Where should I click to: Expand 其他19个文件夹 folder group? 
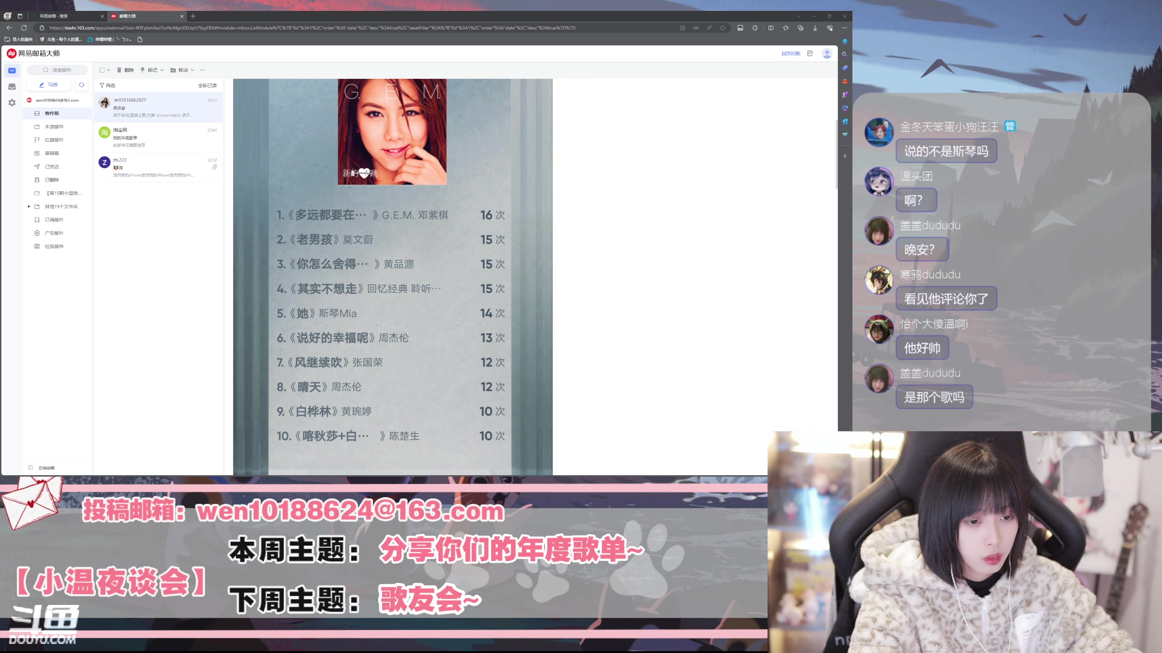click(x=29, y=206)
